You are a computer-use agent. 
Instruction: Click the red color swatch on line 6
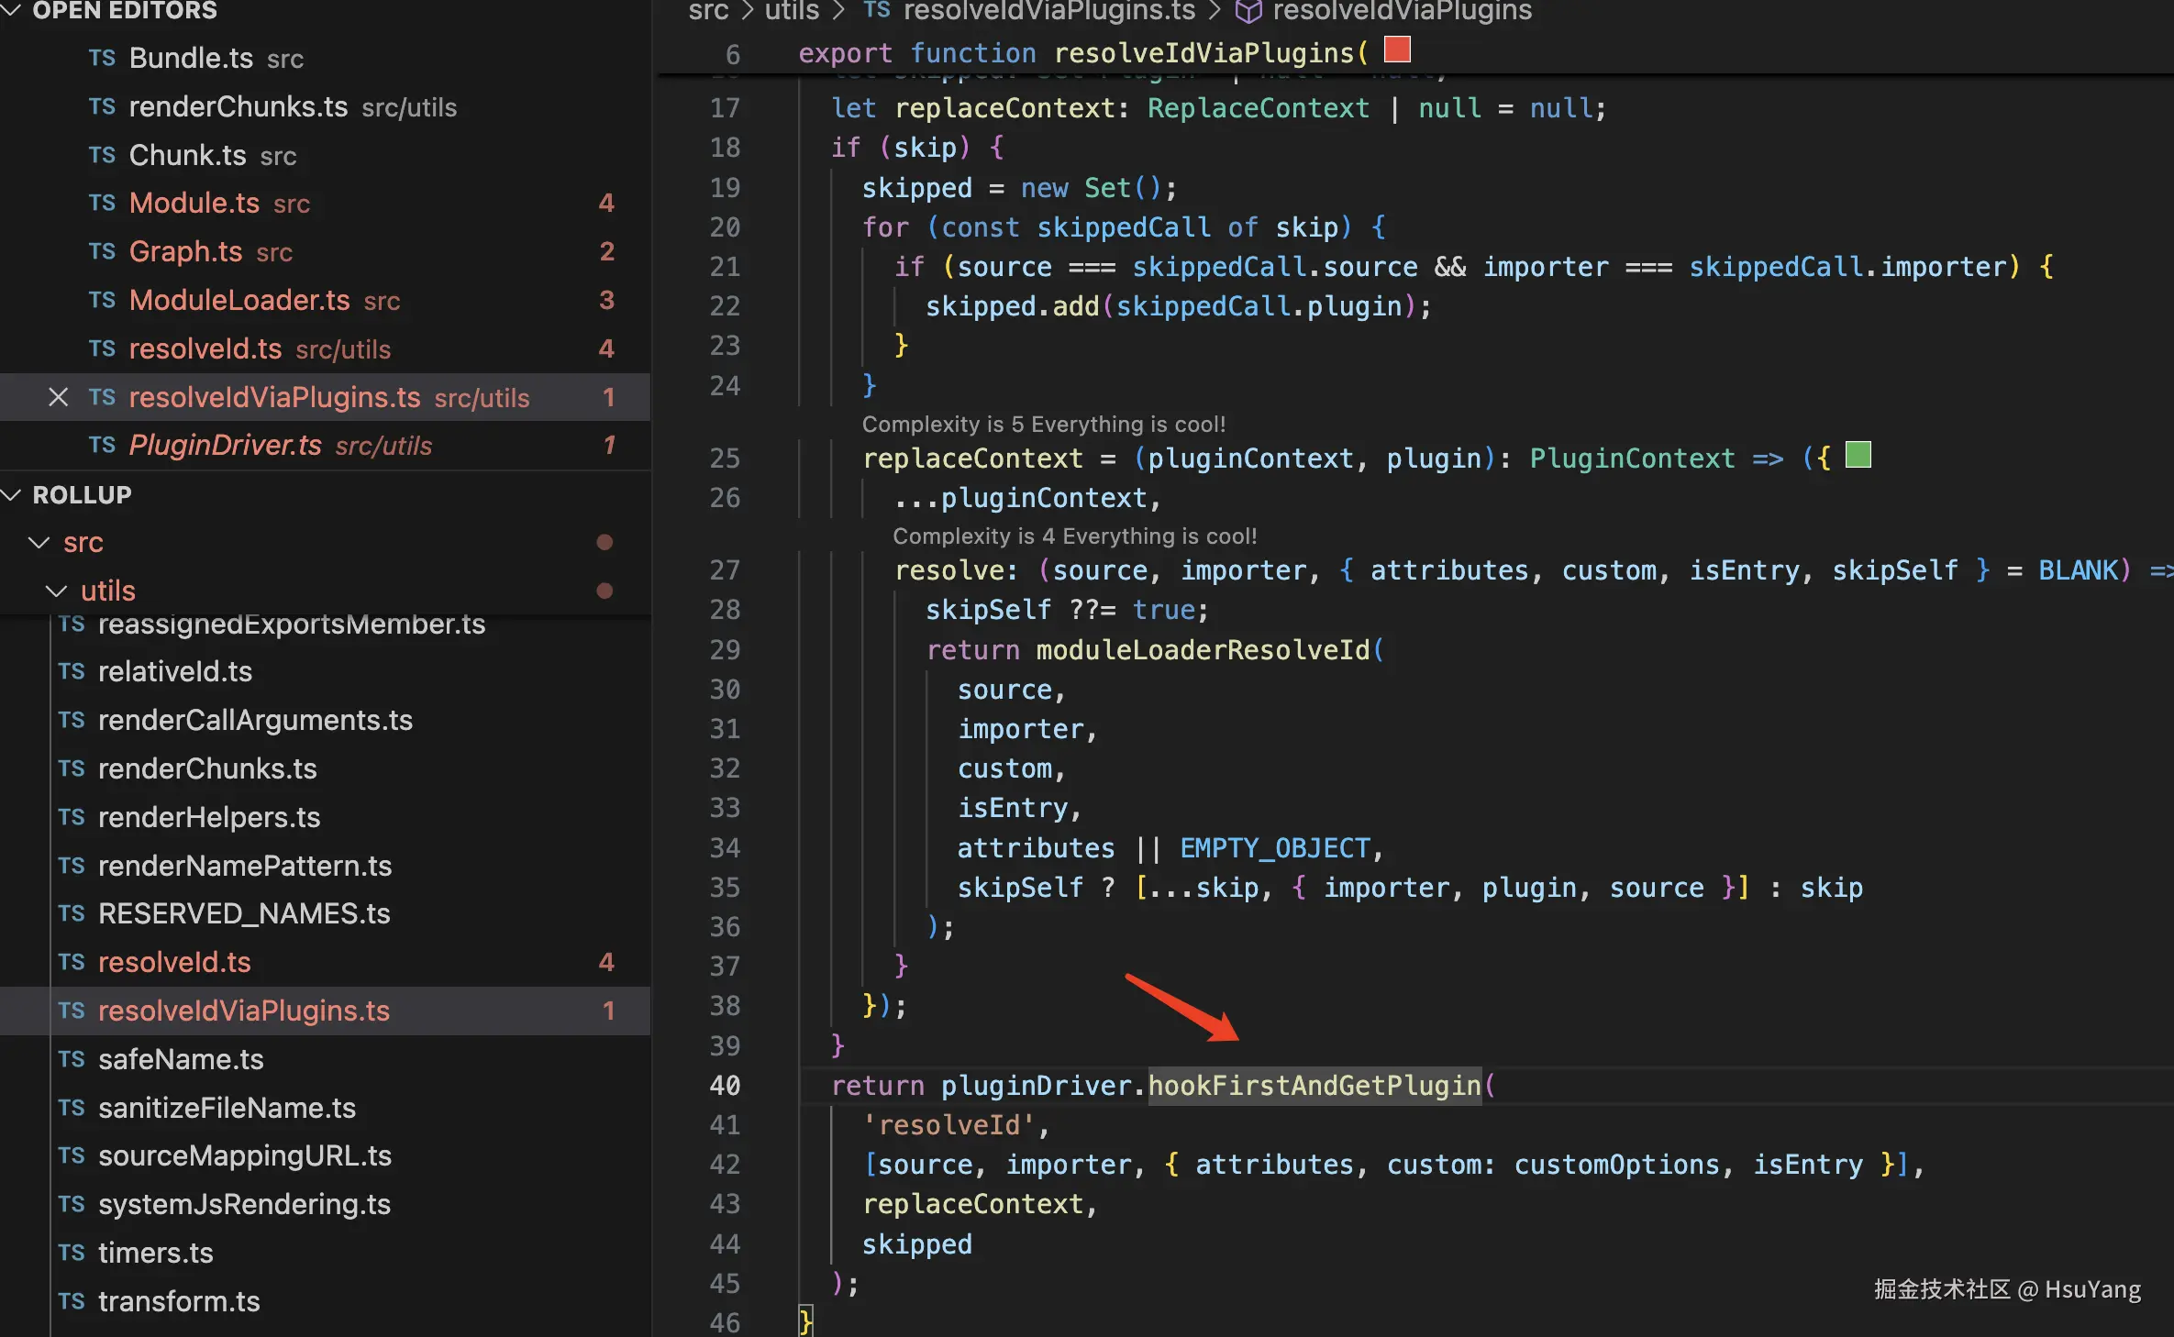pos(1397,50)
